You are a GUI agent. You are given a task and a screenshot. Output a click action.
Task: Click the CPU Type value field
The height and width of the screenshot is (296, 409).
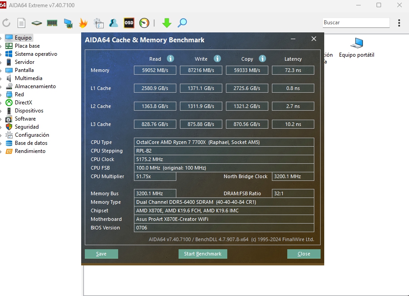click(x=224, y=142)
